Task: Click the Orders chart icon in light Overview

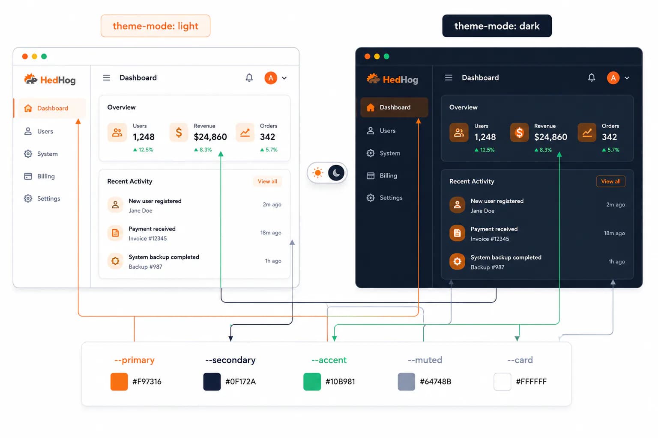Action: point(245,133)
